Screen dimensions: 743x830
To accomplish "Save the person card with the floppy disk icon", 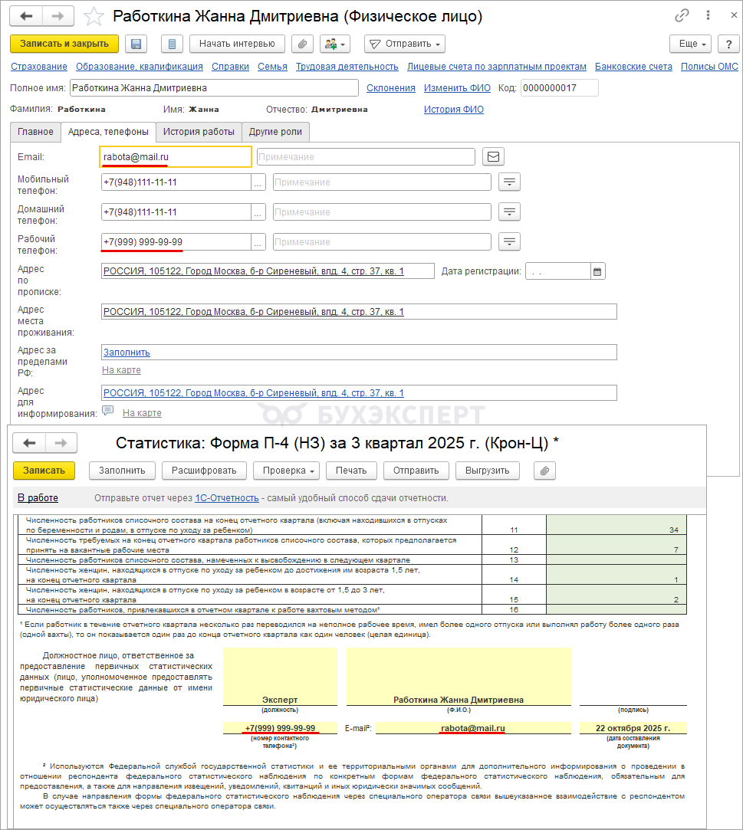I will pos(136,44).
